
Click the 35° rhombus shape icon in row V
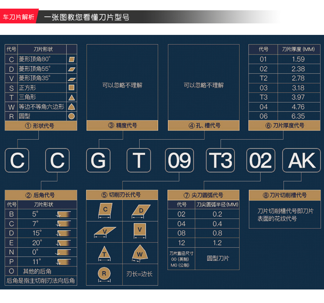tap(71, 79)
